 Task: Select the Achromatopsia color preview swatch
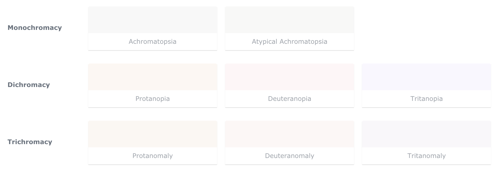153,20
